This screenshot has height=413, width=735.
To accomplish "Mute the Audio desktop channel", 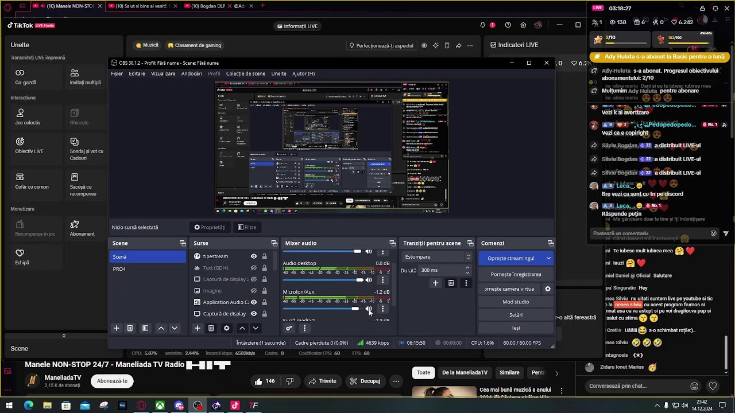I will (369, 280).
